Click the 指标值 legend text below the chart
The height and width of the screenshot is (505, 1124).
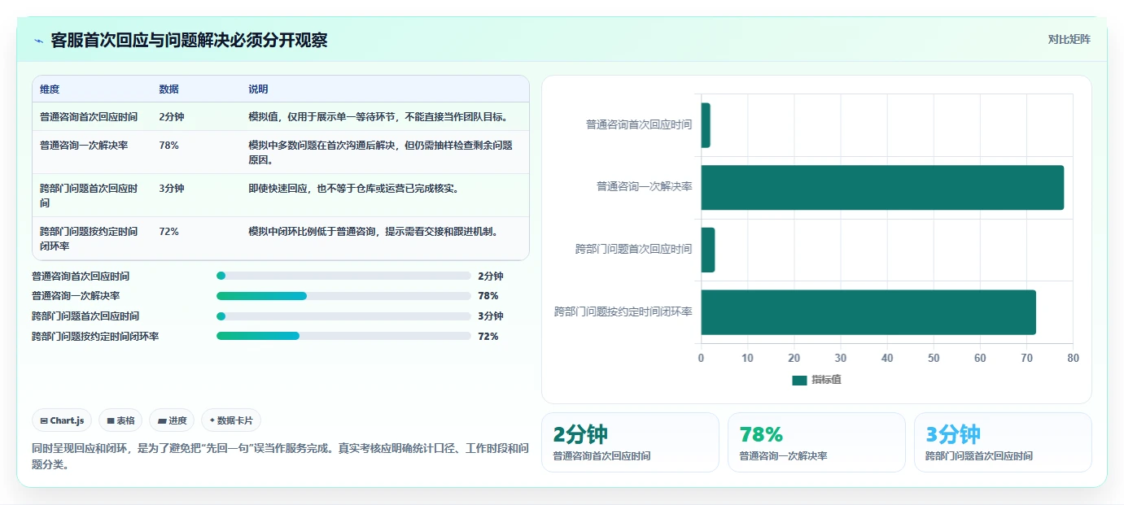pyautogui.click(x=826, y=380)
